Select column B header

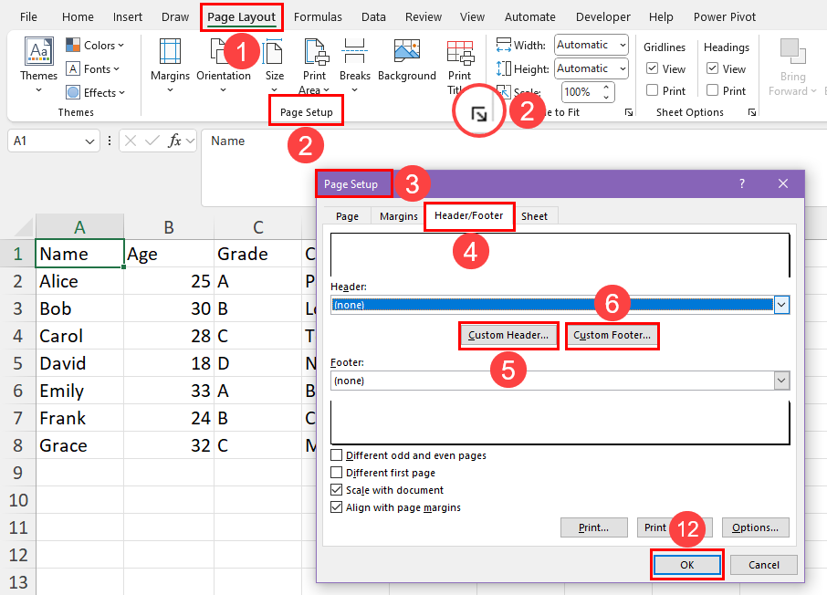(x=169, y=227)
